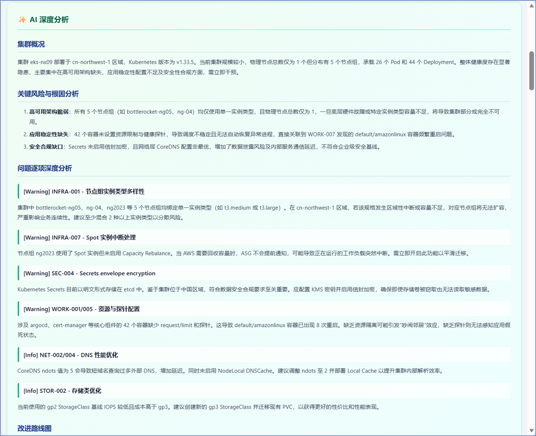
Task: Select the STOR-002 存储类优化 card
Action: pos(264,391)
